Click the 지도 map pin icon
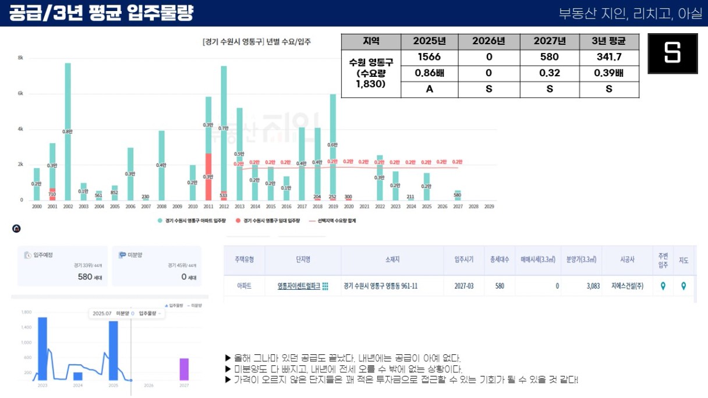 tap(684, 286)
